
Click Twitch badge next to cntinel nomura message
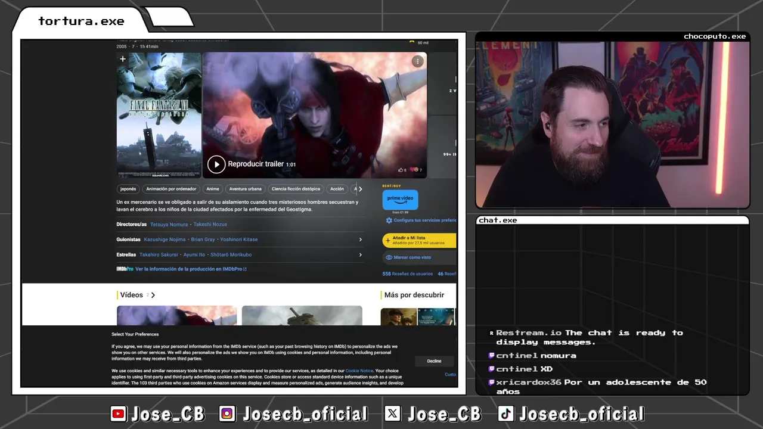[492, 356]
